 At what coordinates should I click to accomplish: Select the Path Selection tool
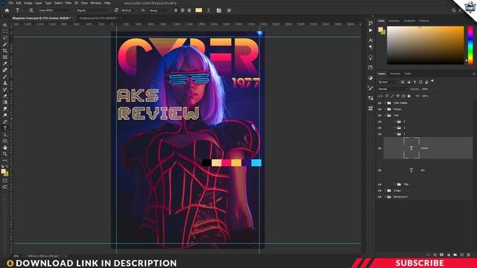(5, 135)
